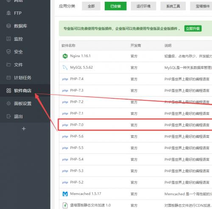The height and width of the screenshot is (209, 212).
Task: Click the php icon beside PHP-5.2
Action: 65,183
